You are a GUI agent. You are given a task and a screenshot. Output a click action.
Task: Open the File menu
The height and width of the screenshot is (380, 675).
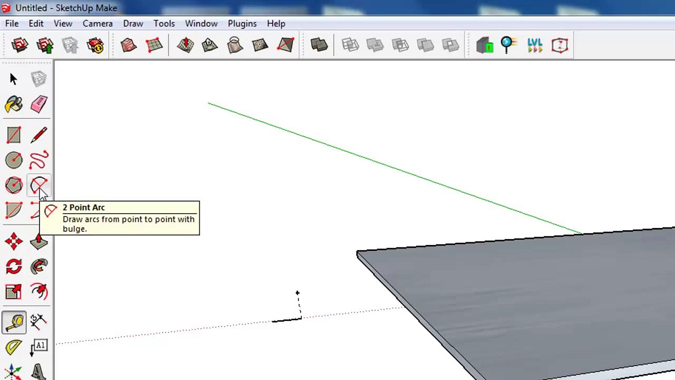point(12,24)
